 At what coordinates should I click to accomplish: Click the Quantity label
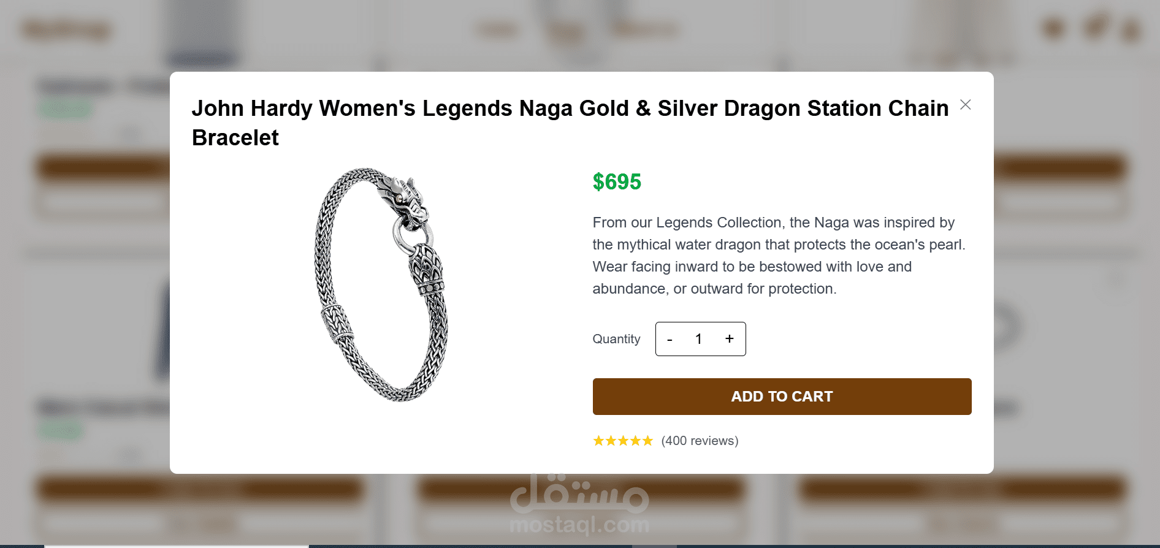tap(616, 339)
